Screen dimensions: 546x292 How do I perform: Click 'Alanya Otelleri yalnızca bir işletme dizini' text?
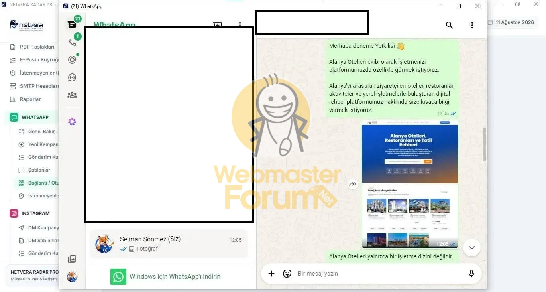tap(391, 256)
